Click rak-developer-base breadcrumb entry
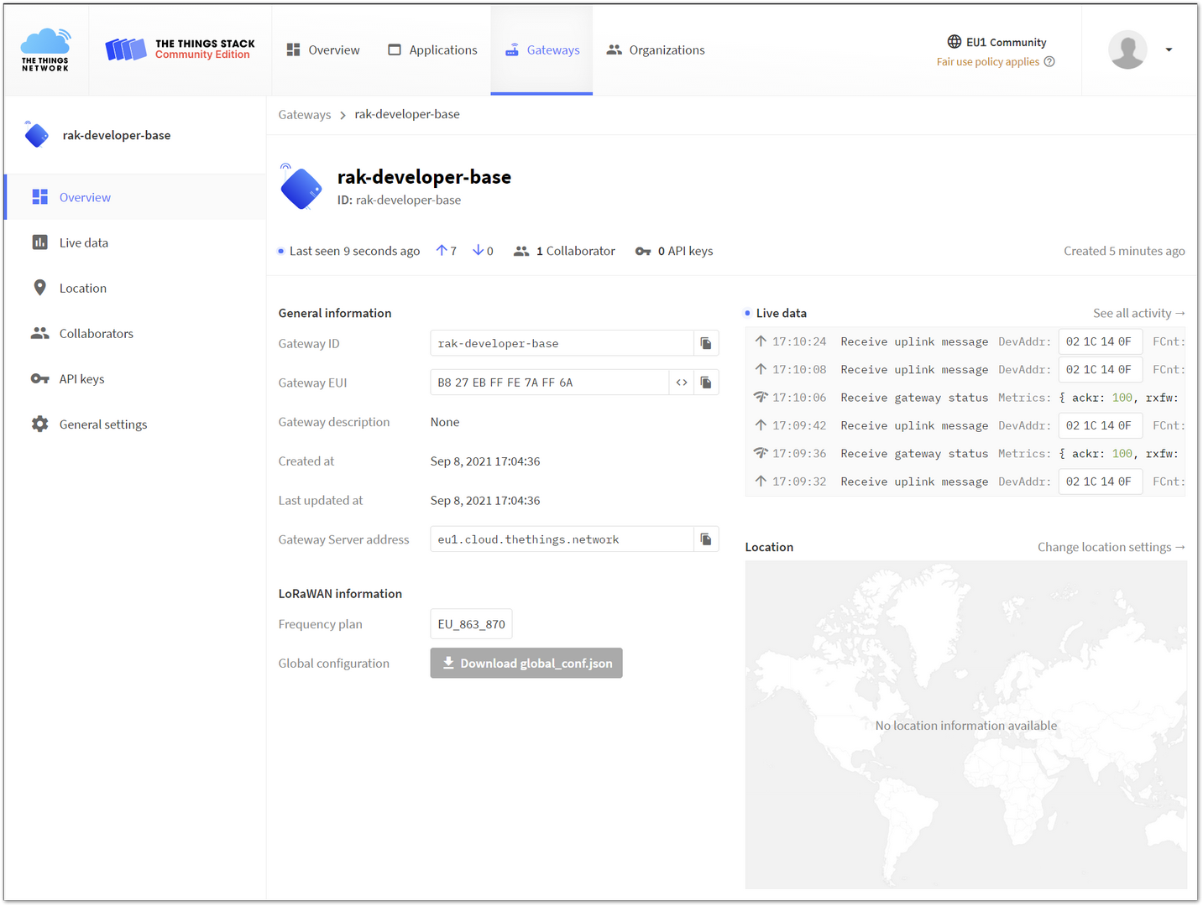Screen dimensions: 1203x906 (407, 114)
